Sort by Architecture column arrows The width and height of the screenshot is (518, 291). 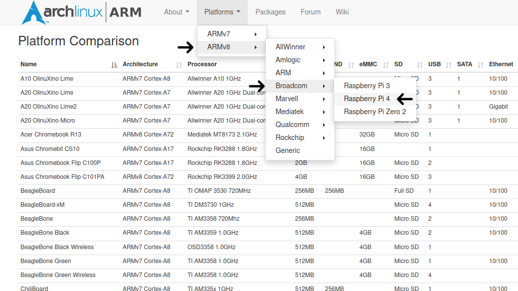(178, 65)
